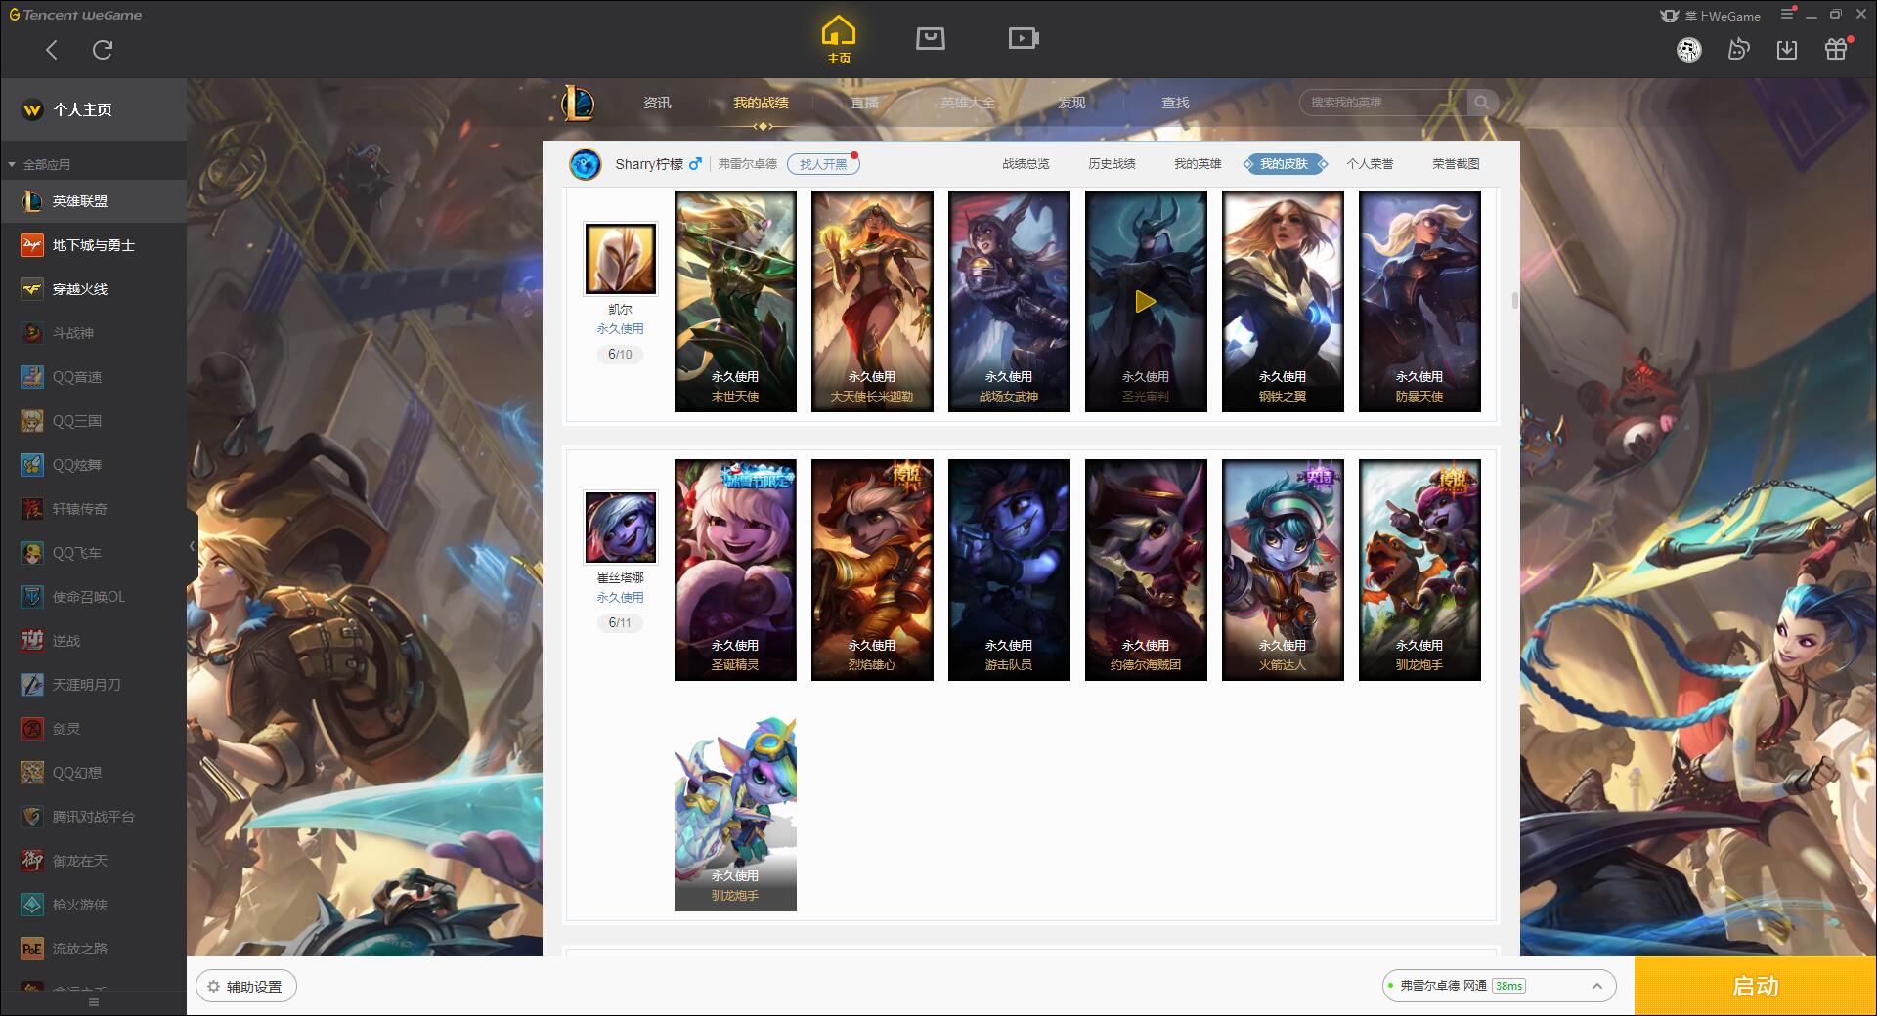Select 使命召唤OL in the sidebar
The height and width of the screenshot is (1016, 1877).
coord(93,597)
